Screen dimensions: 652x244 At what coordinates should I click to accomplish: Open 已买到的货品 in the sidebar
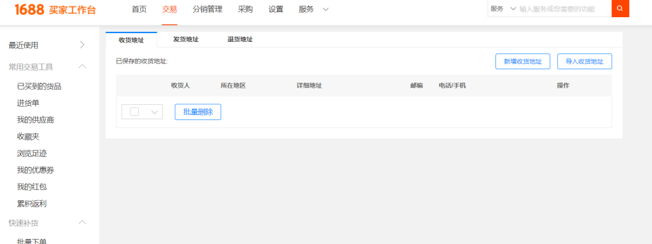tap(39, 86)
